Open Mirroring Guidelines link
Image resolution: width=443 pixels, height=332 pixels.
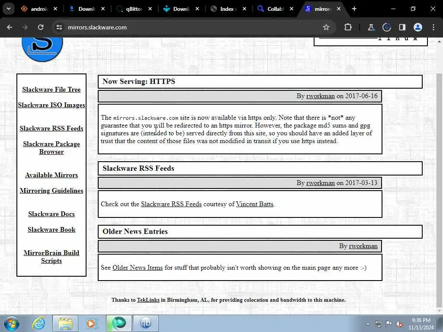(x=51, y=191)
